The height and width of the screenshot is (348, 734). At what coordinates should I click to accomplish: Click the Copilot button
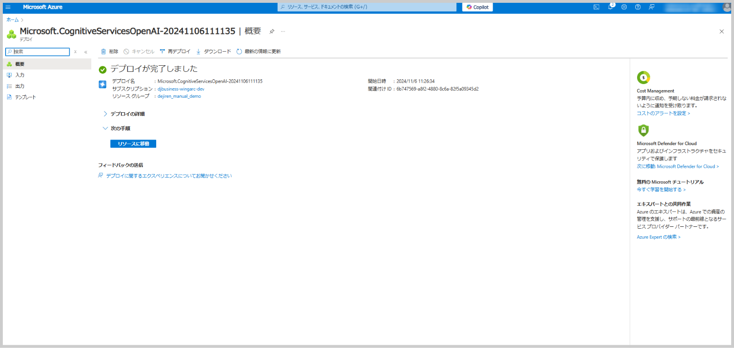pos(478,7)
